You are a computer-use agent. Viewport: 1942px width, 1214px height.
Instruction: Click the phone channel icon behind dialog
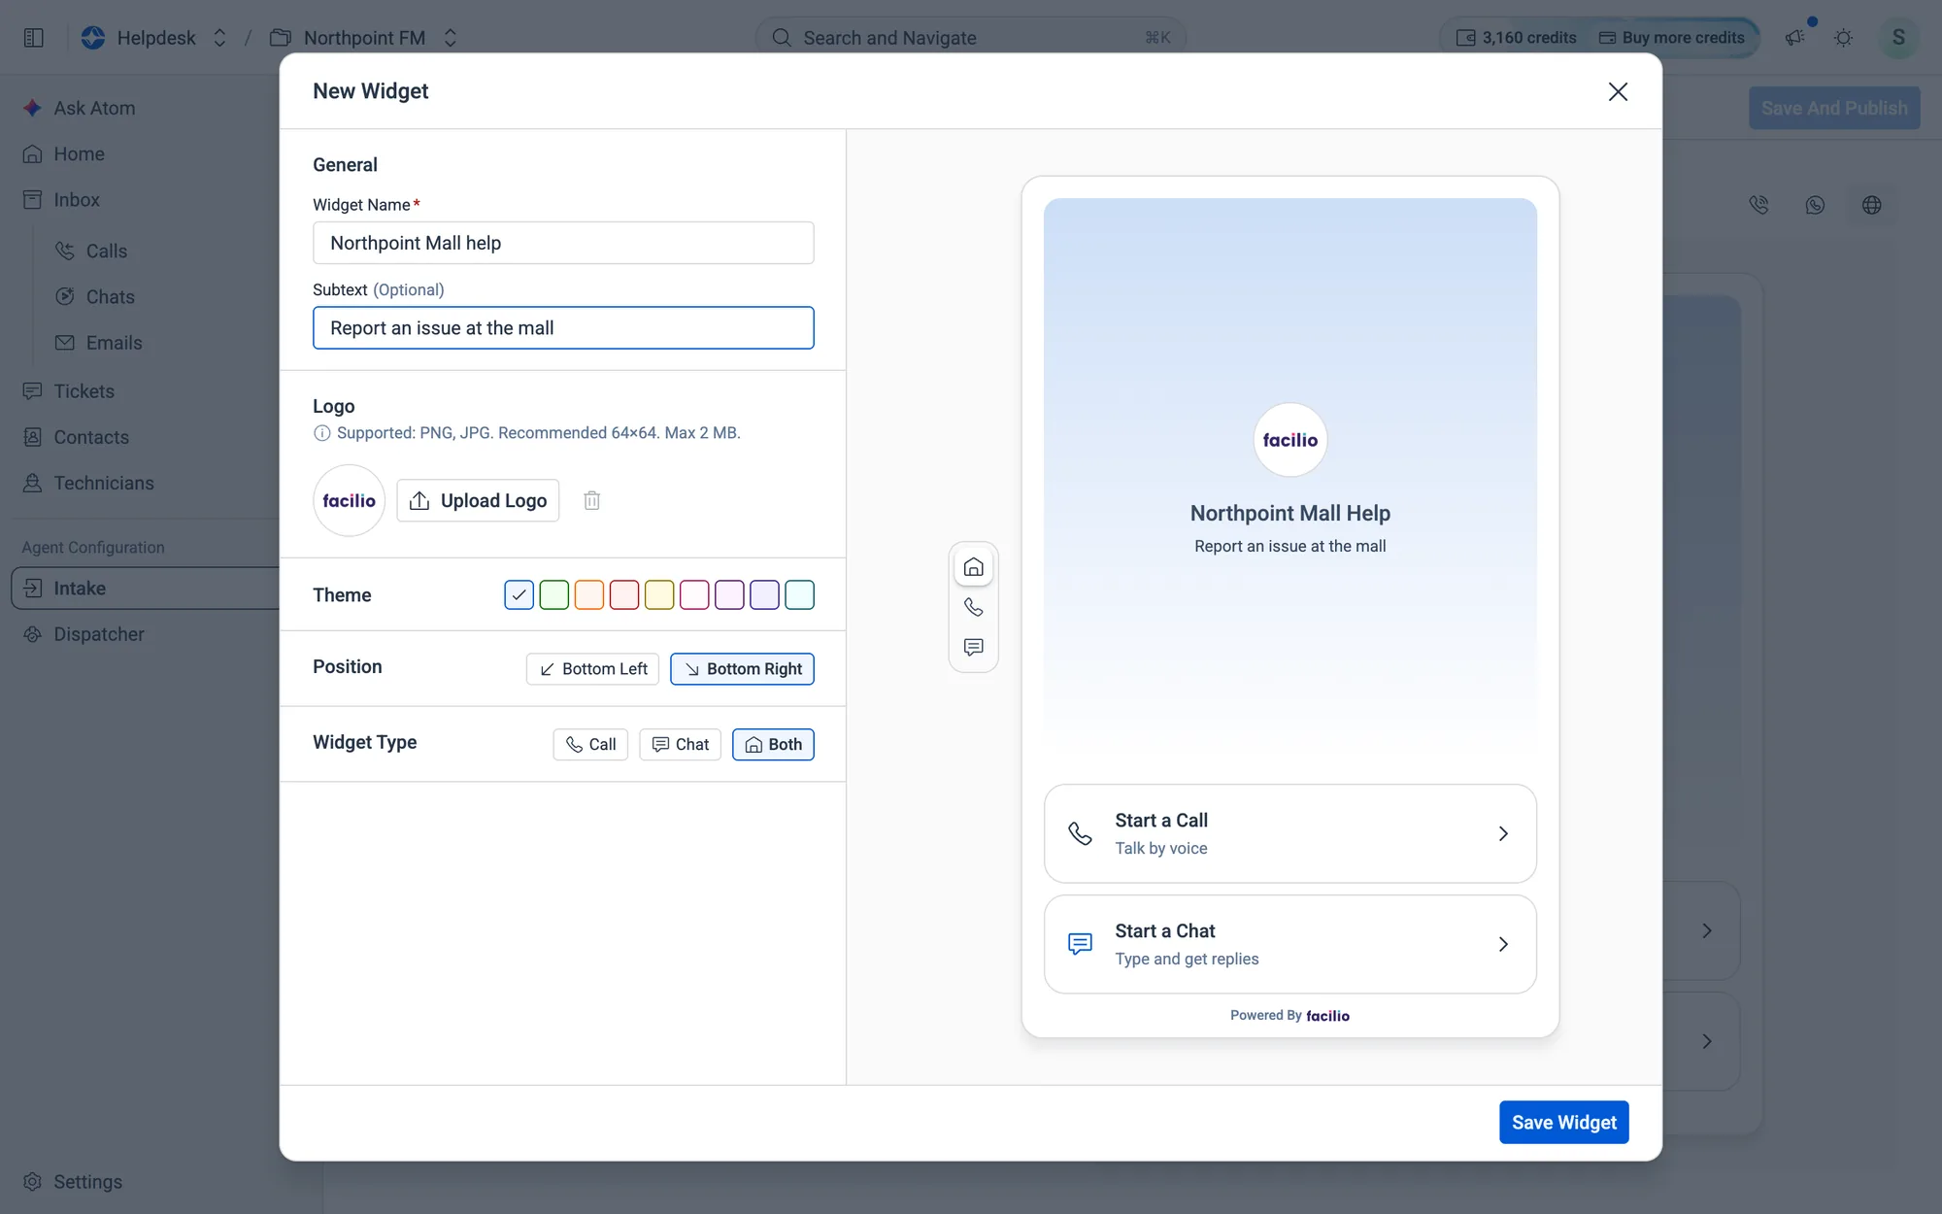[1758, 205]
